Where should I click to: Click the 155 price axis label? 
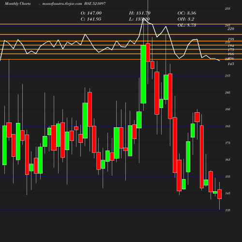227,177
